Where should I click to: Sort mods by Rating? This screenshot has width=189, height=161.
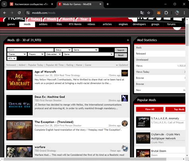(x=70, y=65)
